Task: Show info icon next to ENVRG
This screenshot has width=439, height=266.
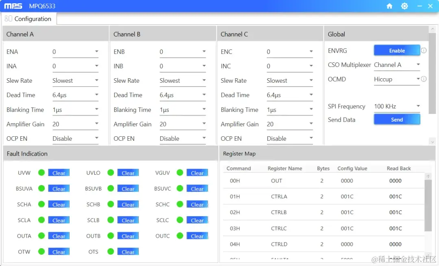Action: click(424, 51)
